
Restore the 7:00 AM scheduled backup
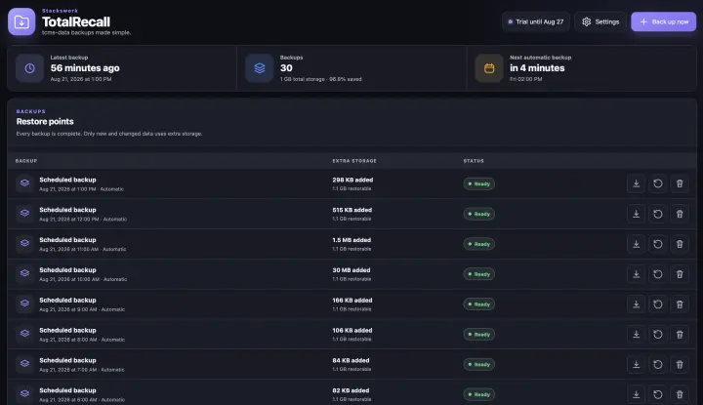[x=658, y=364]
